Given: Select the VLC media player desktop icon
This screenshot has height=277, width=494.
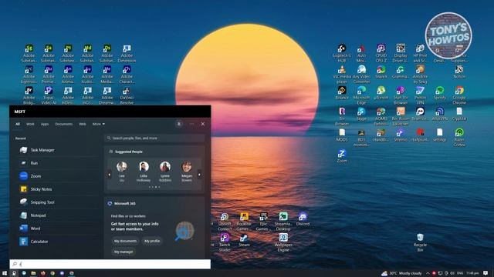Looking at the screenshot, I should click(x=342, y=75).
